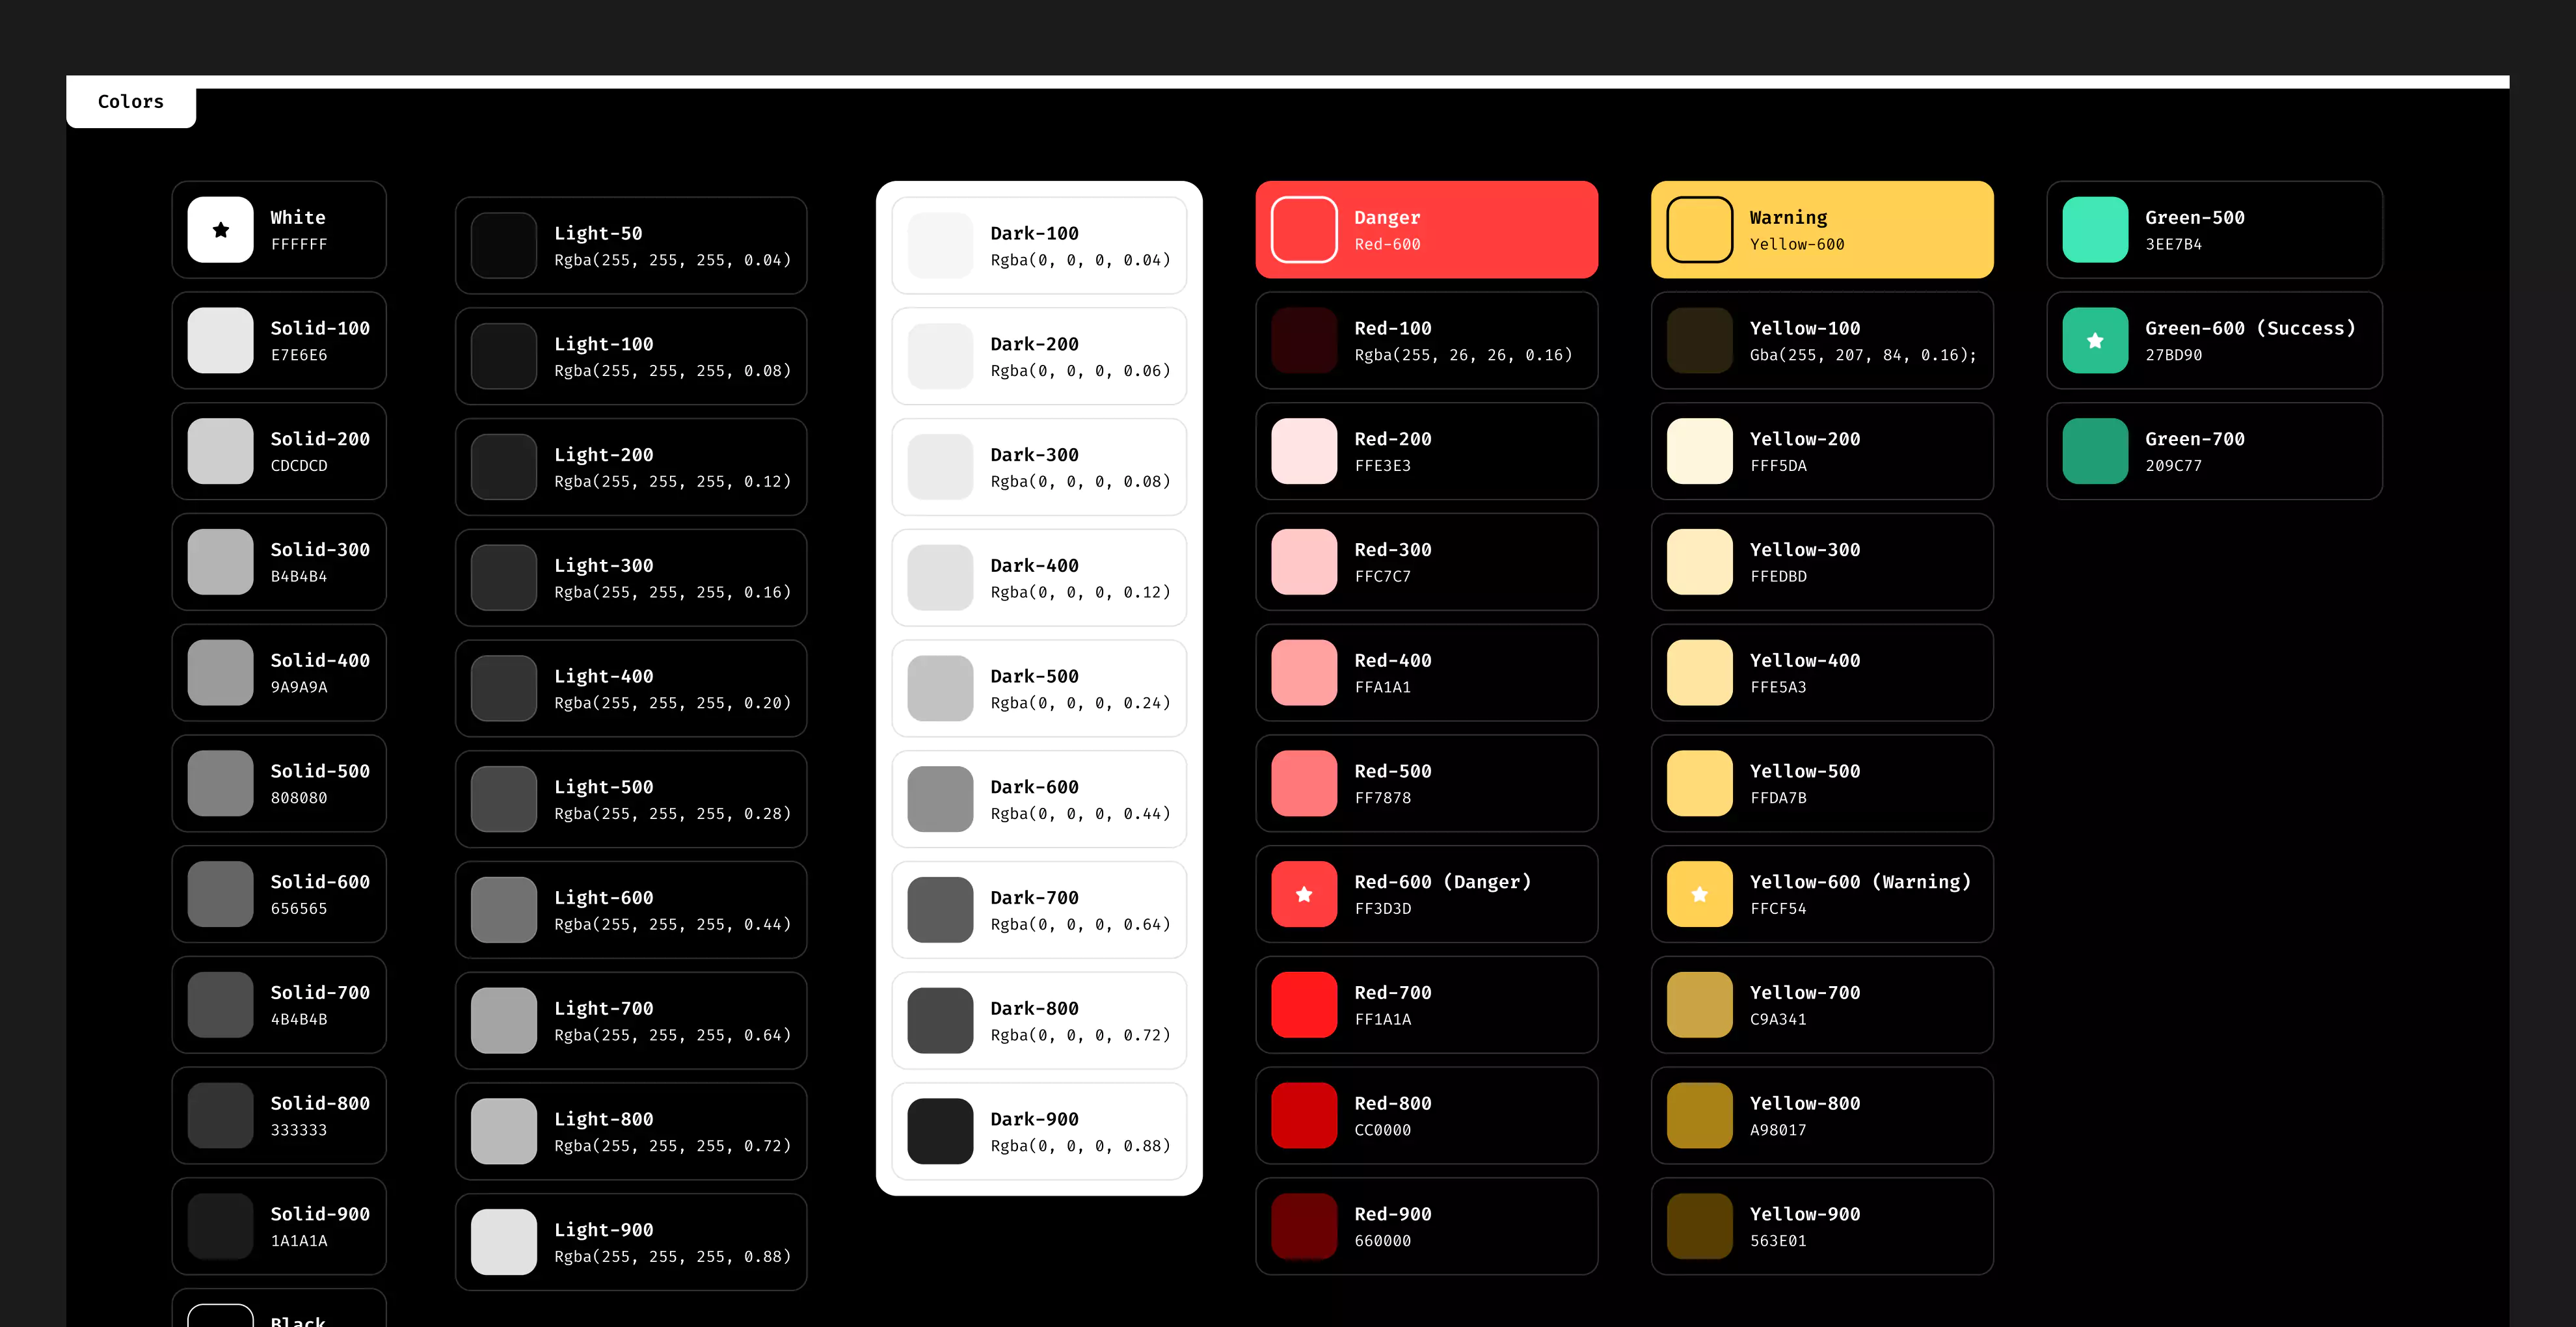Viewport: 2576px width, 1327px height.
Task: Click the star on Yellow-600 (Warning) swatch
Action: tap(1699, 894)
